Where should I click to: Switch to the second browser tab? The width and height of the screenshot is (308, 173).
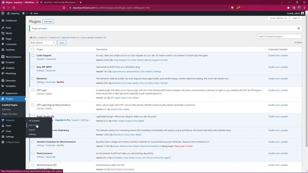pyautogui.click(x=59, y=2)
